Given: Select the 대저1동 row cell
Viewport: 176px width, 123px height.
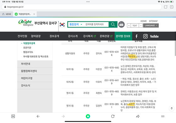Looking at the screenshot, I should (70, 69).
